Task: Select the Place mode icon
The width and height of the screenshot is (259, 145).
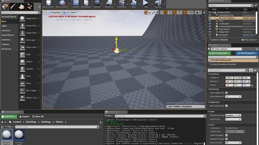Action: coord(5,6)
